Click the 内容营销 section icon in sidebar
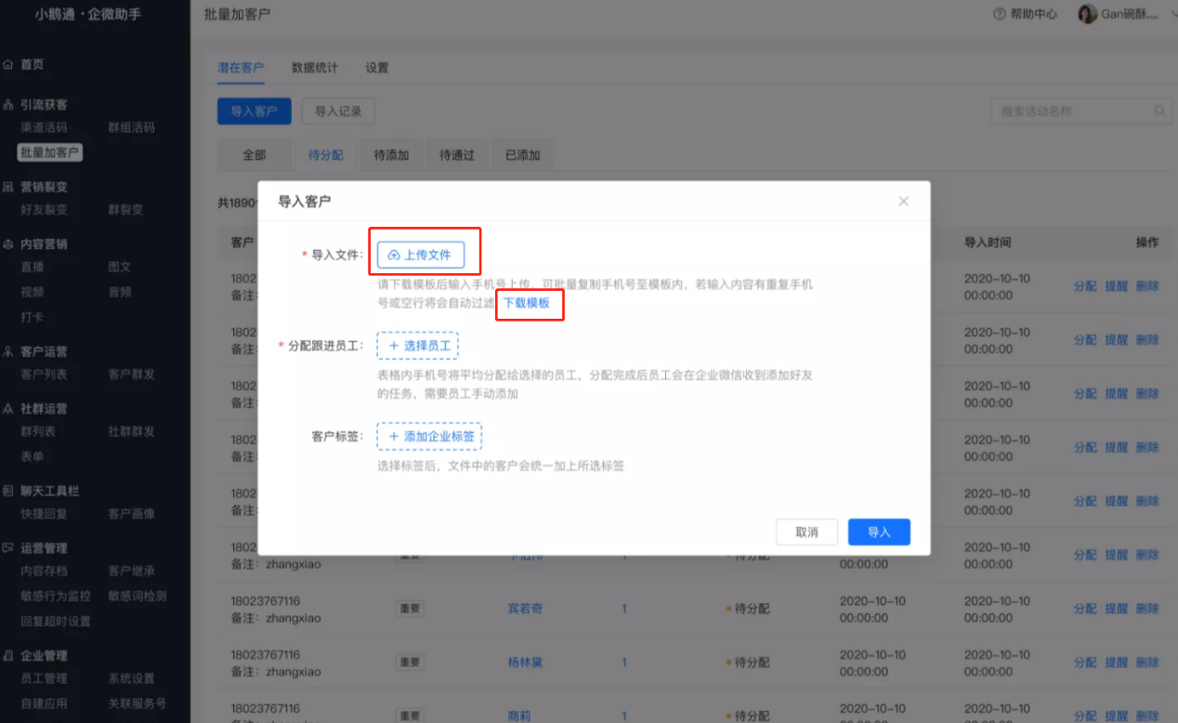 (8, 244)
